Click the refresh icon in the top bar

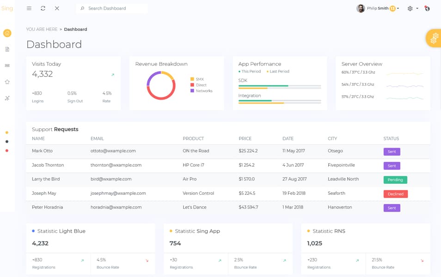tap(42, 8)
